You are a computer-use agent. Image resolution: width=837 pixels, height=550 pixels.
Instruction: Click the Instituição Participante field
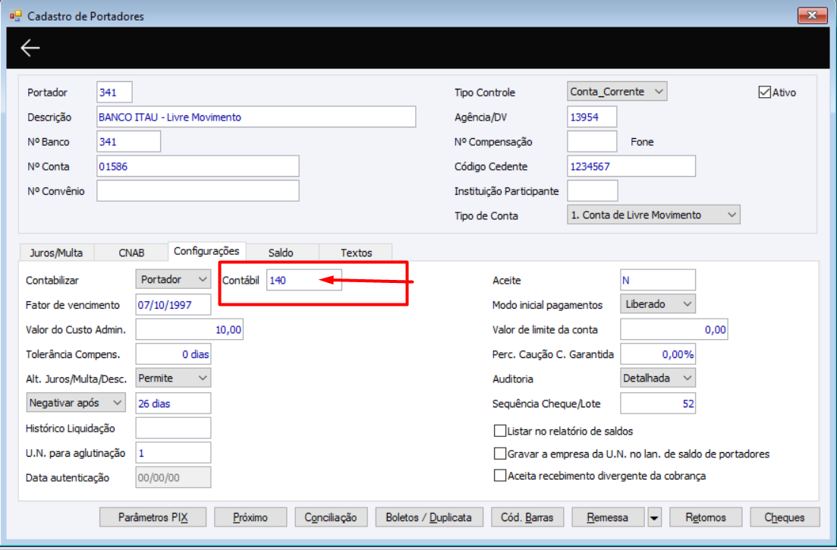coord(593,191)
